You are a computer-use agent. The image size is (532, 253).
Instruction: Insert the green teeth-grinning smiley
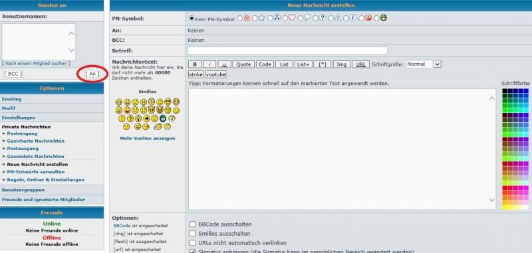[163, 118]
